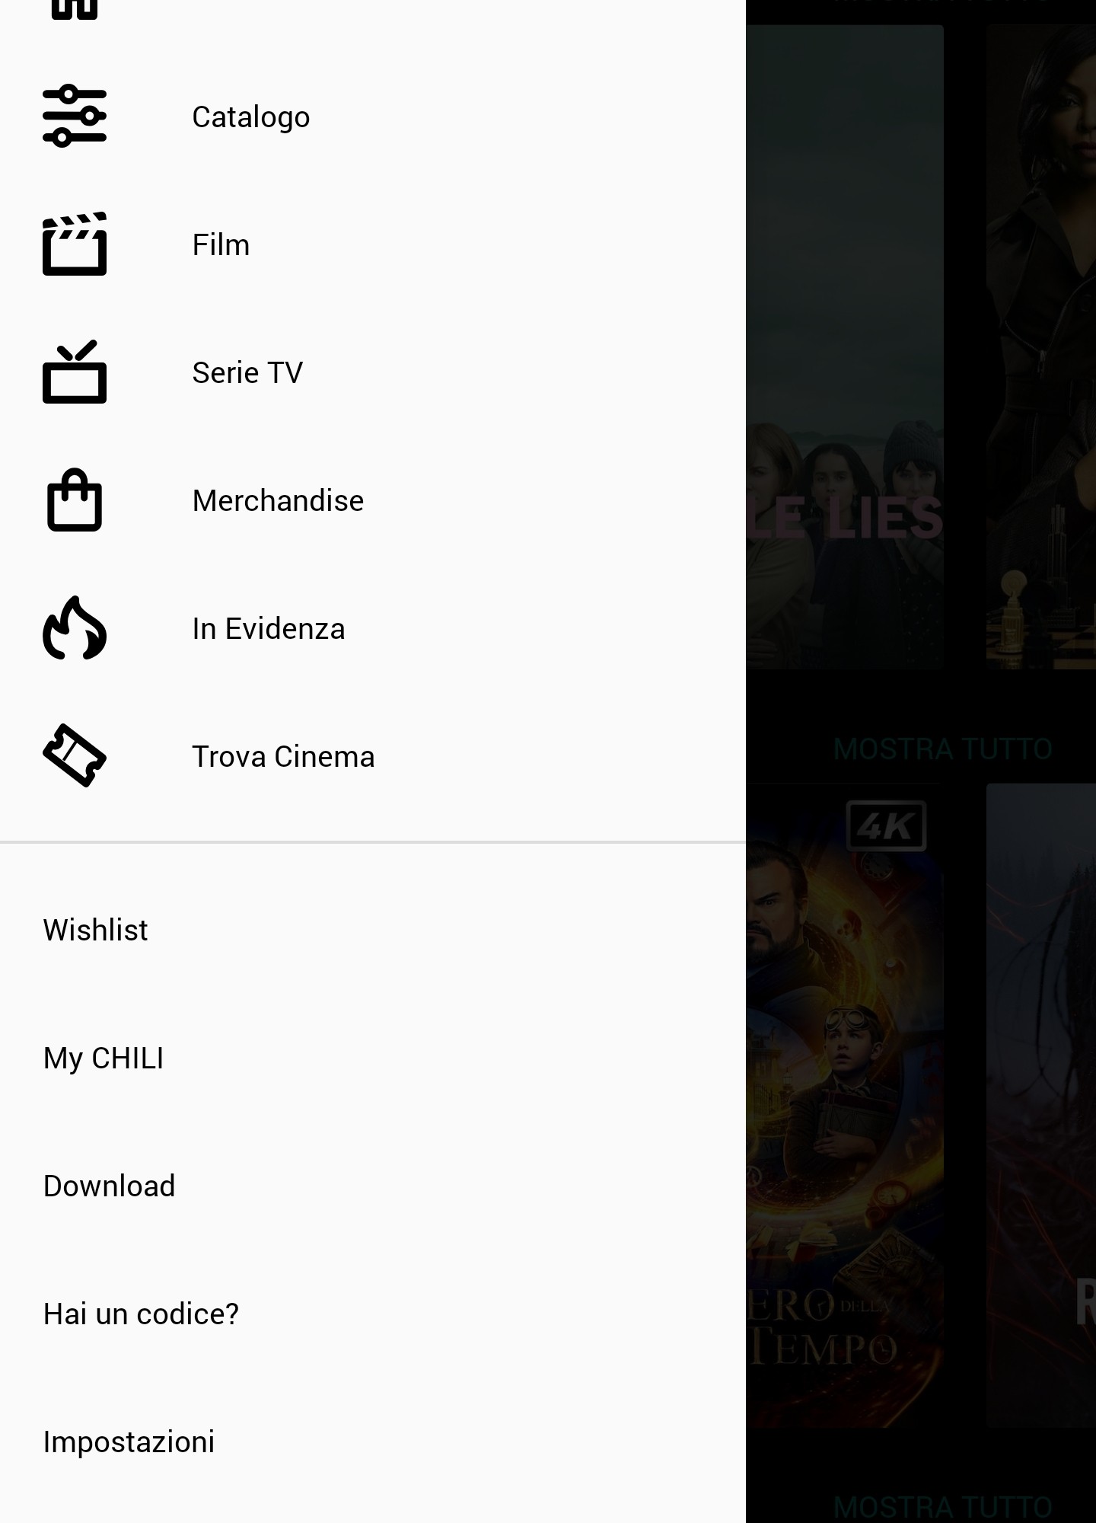Open the Catalogo menu entry
1096x1523 pixels.
click(250, 117)
